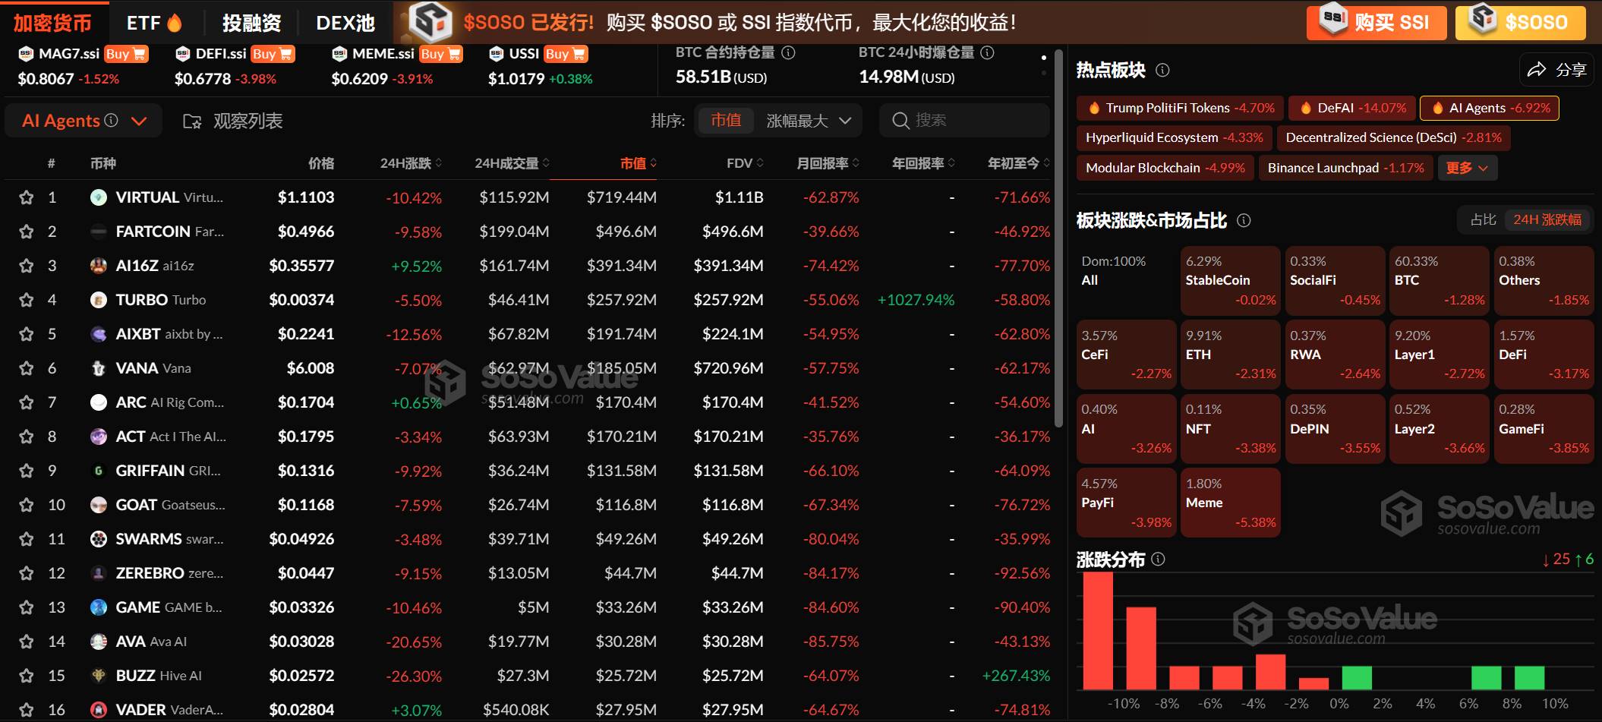Open the 涨幅最大 sort dropdown
1602x722 pixels.
pyautogui.click(x=809, y=121)
